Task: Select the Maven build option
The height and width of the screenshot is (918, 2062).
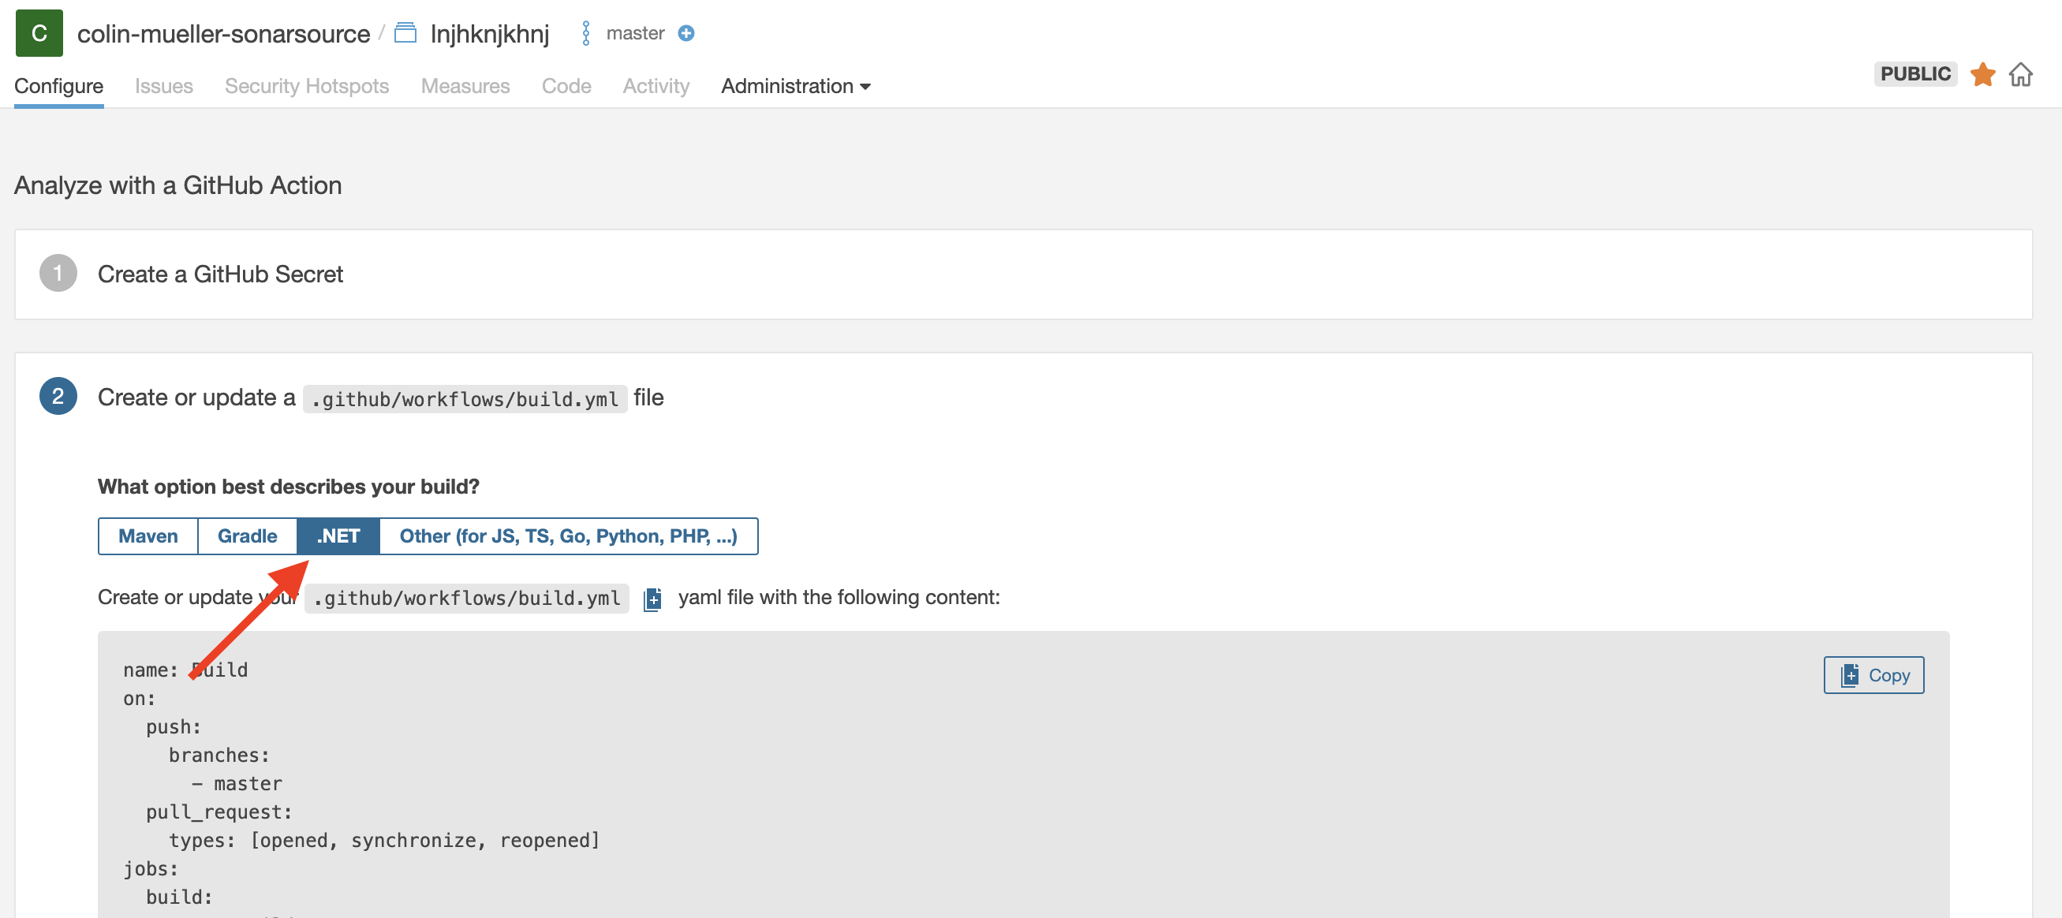Action: 148,536
